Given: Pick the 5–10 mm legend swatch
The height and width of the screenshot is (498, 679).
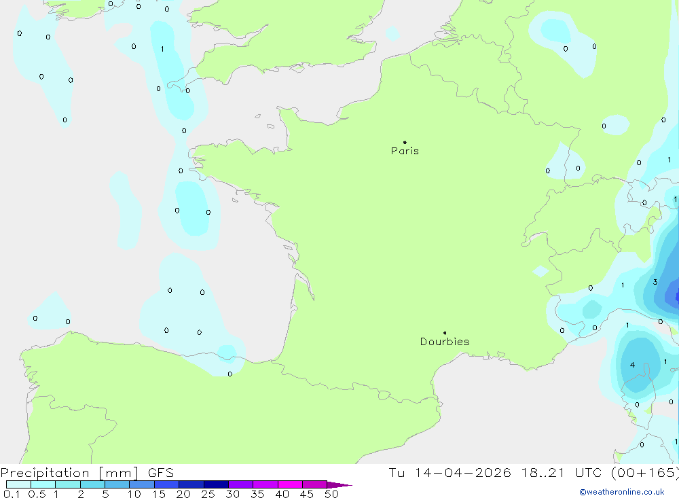Looking at the screenshot, I should click(x=117, y=484).
